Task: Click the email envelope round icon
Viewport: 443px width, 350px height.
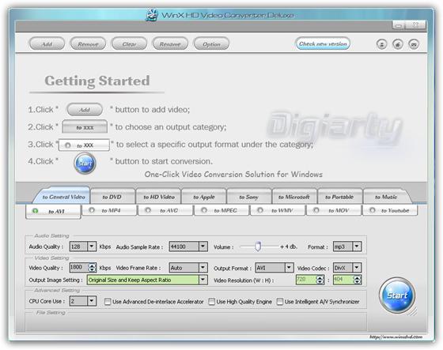Action: (x=414, y=44)
